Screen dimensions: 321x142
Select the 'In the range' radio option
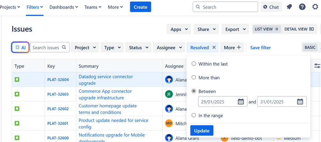tap(194, 115)
